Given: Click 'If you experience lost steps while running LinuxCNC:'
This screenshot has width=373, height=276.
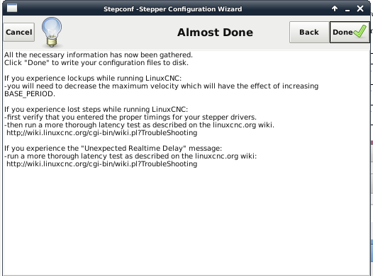Looking at the screenshot, I should pyautogui.click(x=96, y=109).
